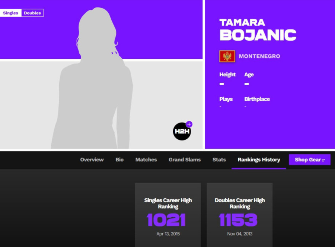
Task: Go to the Bio tab
Action: coord(119,159)
